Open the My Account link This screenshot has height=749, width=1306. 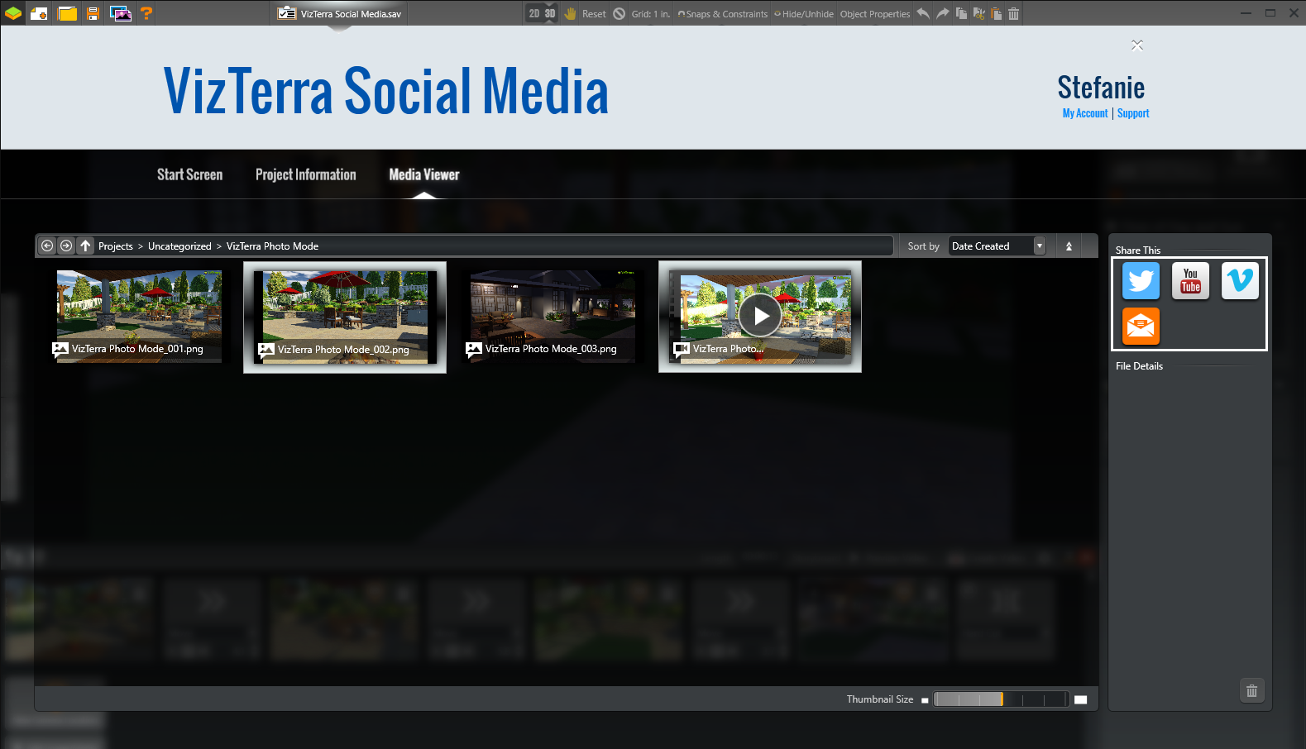click(x=1084, y=113)
